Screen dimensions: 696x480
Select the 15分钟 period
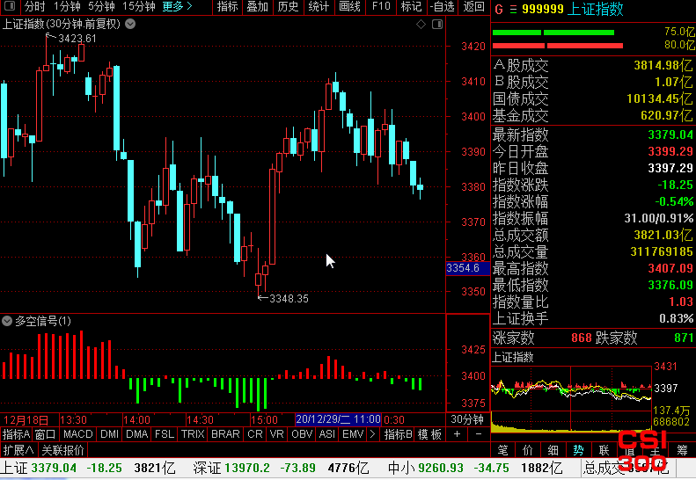pyautogui.click(x=138, y=6)
